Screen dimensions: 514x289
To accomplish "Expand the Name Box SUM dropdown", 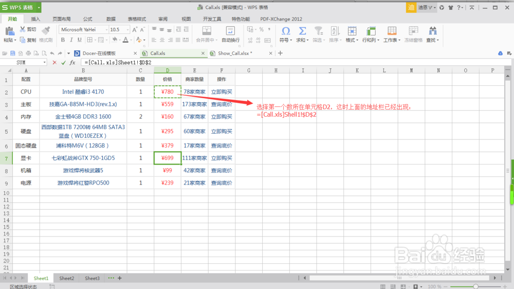I will (44, 62).
